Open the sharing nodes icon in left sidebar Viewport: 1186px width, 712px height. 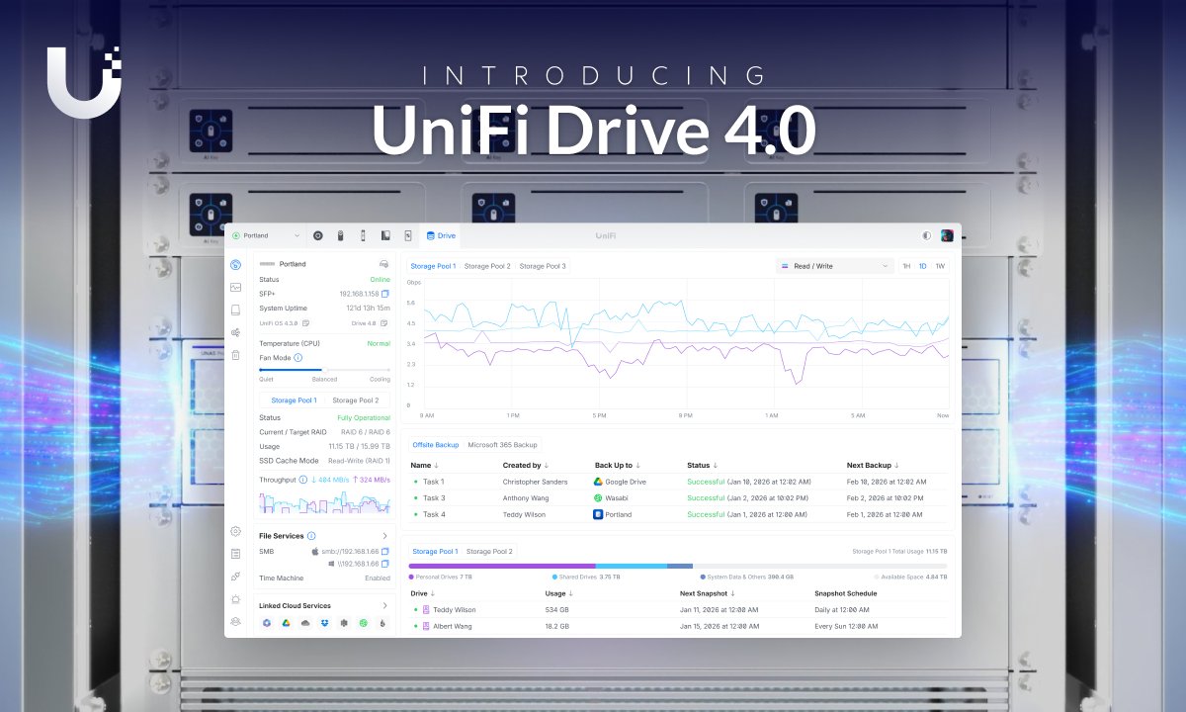click(235, 332)
